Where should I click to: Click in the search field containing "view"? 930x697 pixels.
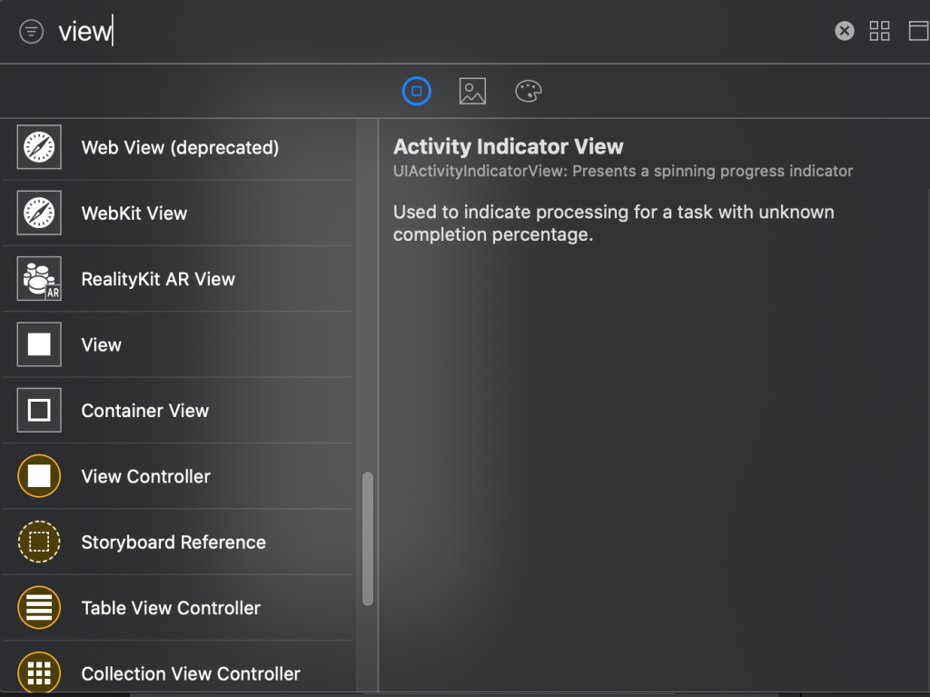click(363, 33)
